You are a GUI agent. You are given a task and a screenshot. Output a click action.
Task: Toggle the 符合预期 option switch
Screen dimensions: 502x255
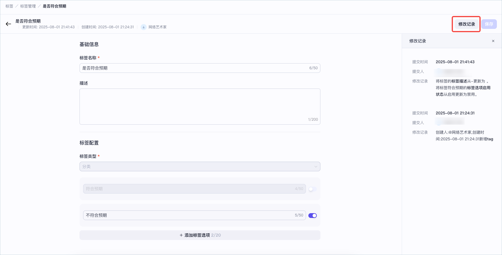(x=313, y=189)
